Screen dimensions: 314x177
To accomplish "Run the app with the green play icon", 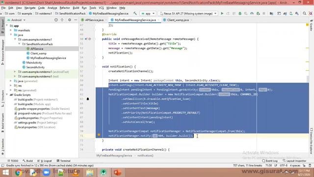I will (222, 13).
